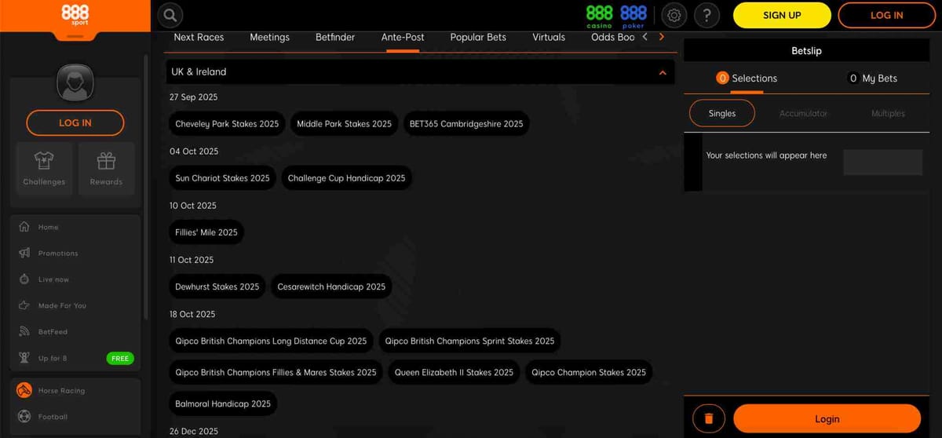942x438 pixels.
Task: Open the 888 casino logo link
Action: pos(600,15)
